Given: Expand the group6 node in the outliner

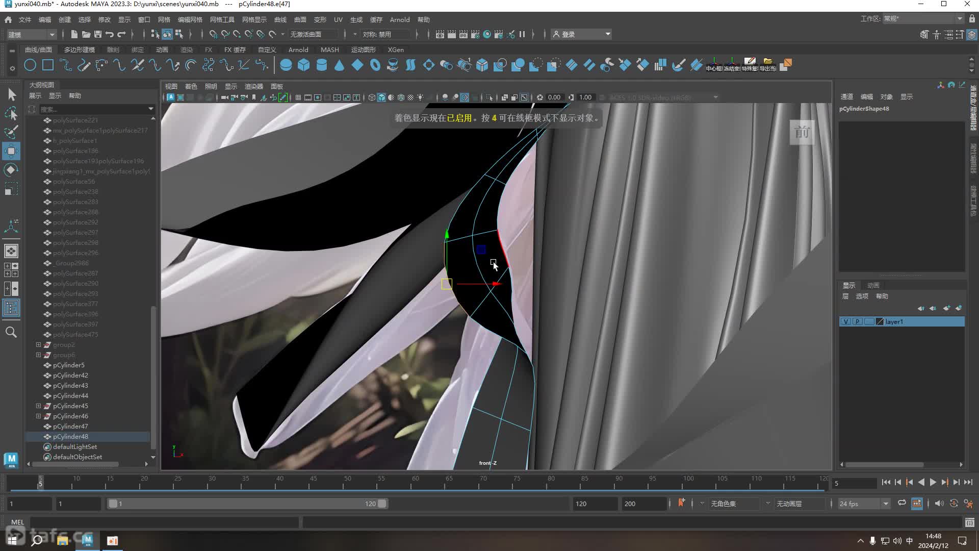Looking at the screenshot, I should point(38,355).
